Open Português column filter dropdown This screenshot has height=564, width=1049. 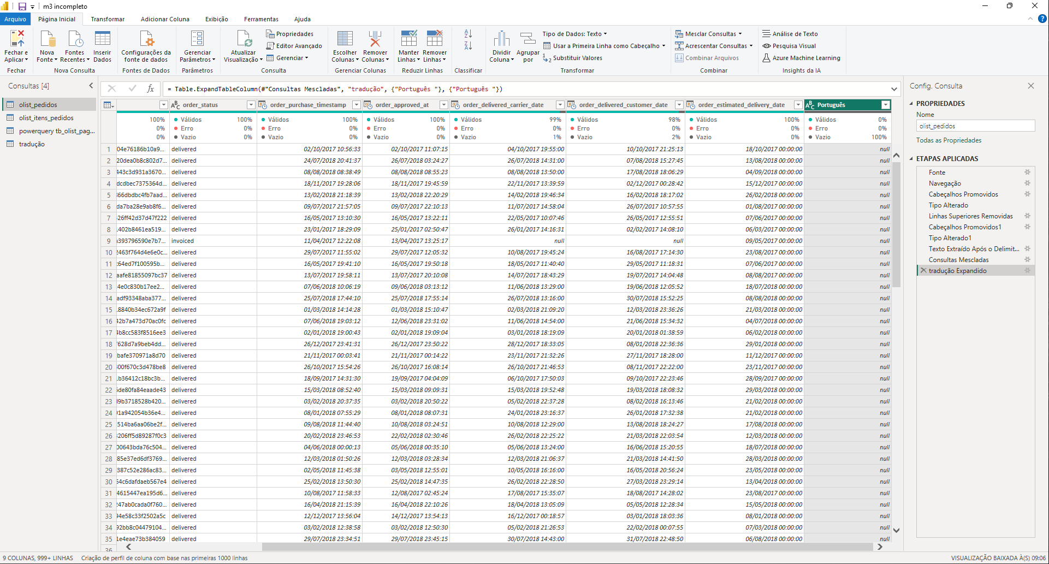(885, 105)
